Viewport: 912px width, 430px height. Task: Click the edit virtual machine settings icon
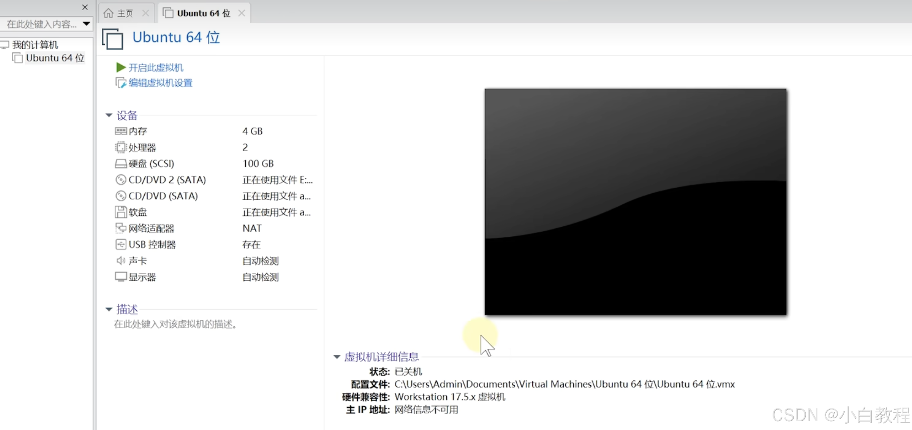tap(121, 83)
